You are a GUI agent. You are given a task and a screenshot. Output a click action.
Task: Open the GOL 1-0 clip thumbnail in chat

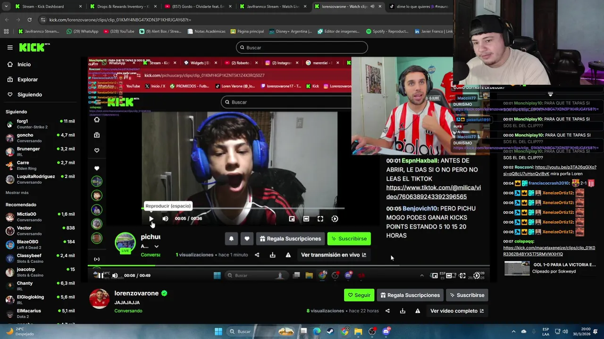517,268
